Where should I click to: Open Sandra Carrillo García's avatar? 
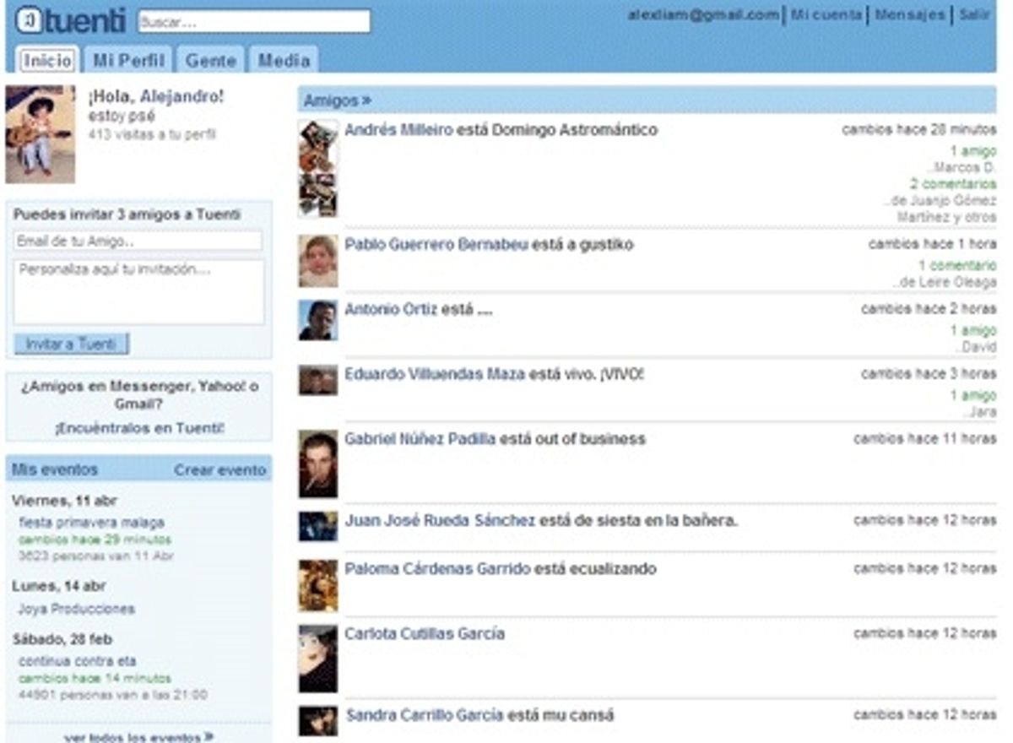point(318,721)
